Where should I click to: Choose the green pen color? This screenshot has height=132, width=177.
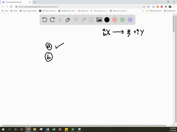[x=122, y=20]
